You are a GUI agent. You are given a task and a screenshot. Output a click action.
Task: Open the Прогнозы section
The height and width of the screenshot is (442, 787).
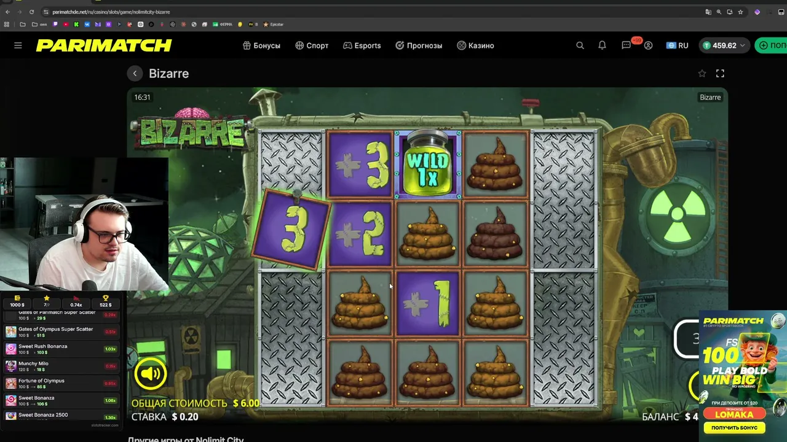[419, 45]
